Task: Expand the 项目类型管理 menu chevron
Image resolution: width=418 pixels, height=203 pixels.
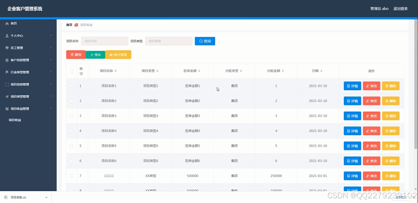Action: (x=51, y=96)
